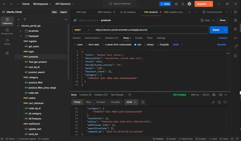Click the response history clock icon
Image resolution: width=241 pixels, height=141 pixels.
(x=130, y=95)
